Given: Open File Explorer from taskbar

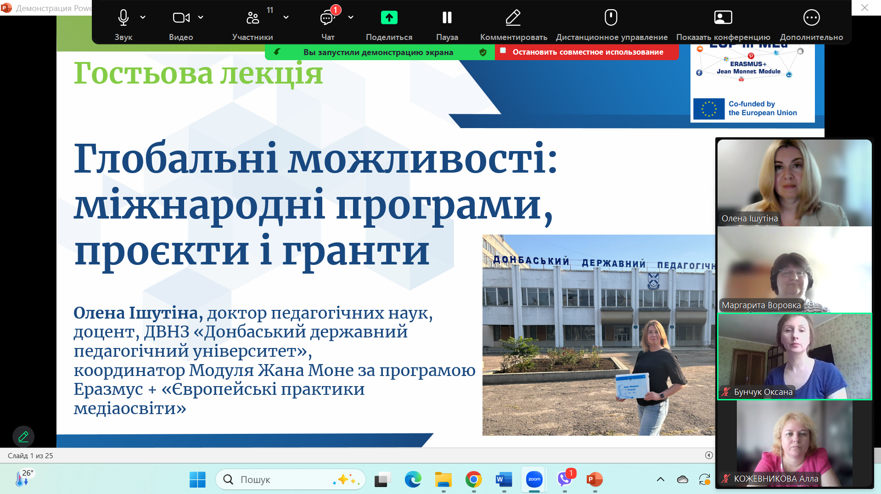Looking at the screenshot, I should coord(443,480).
